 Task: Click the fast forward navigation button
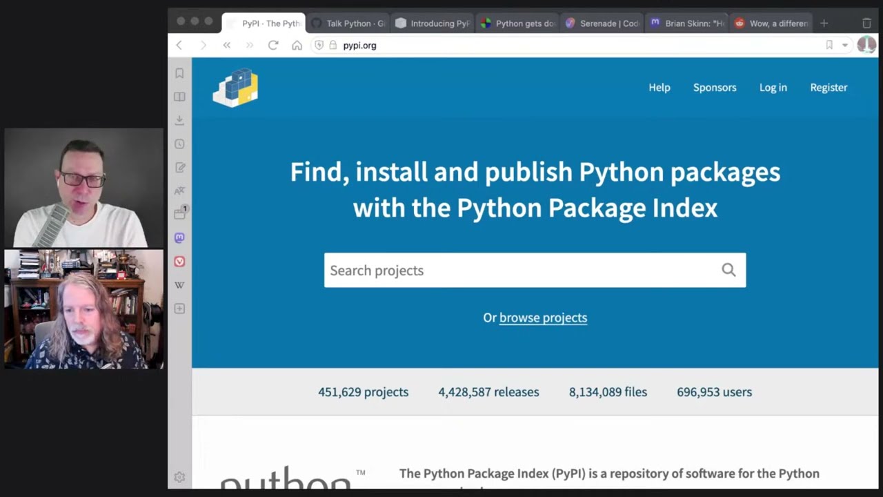coord(250,45)
